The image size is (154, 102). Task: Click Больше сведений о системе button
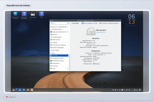90,23
